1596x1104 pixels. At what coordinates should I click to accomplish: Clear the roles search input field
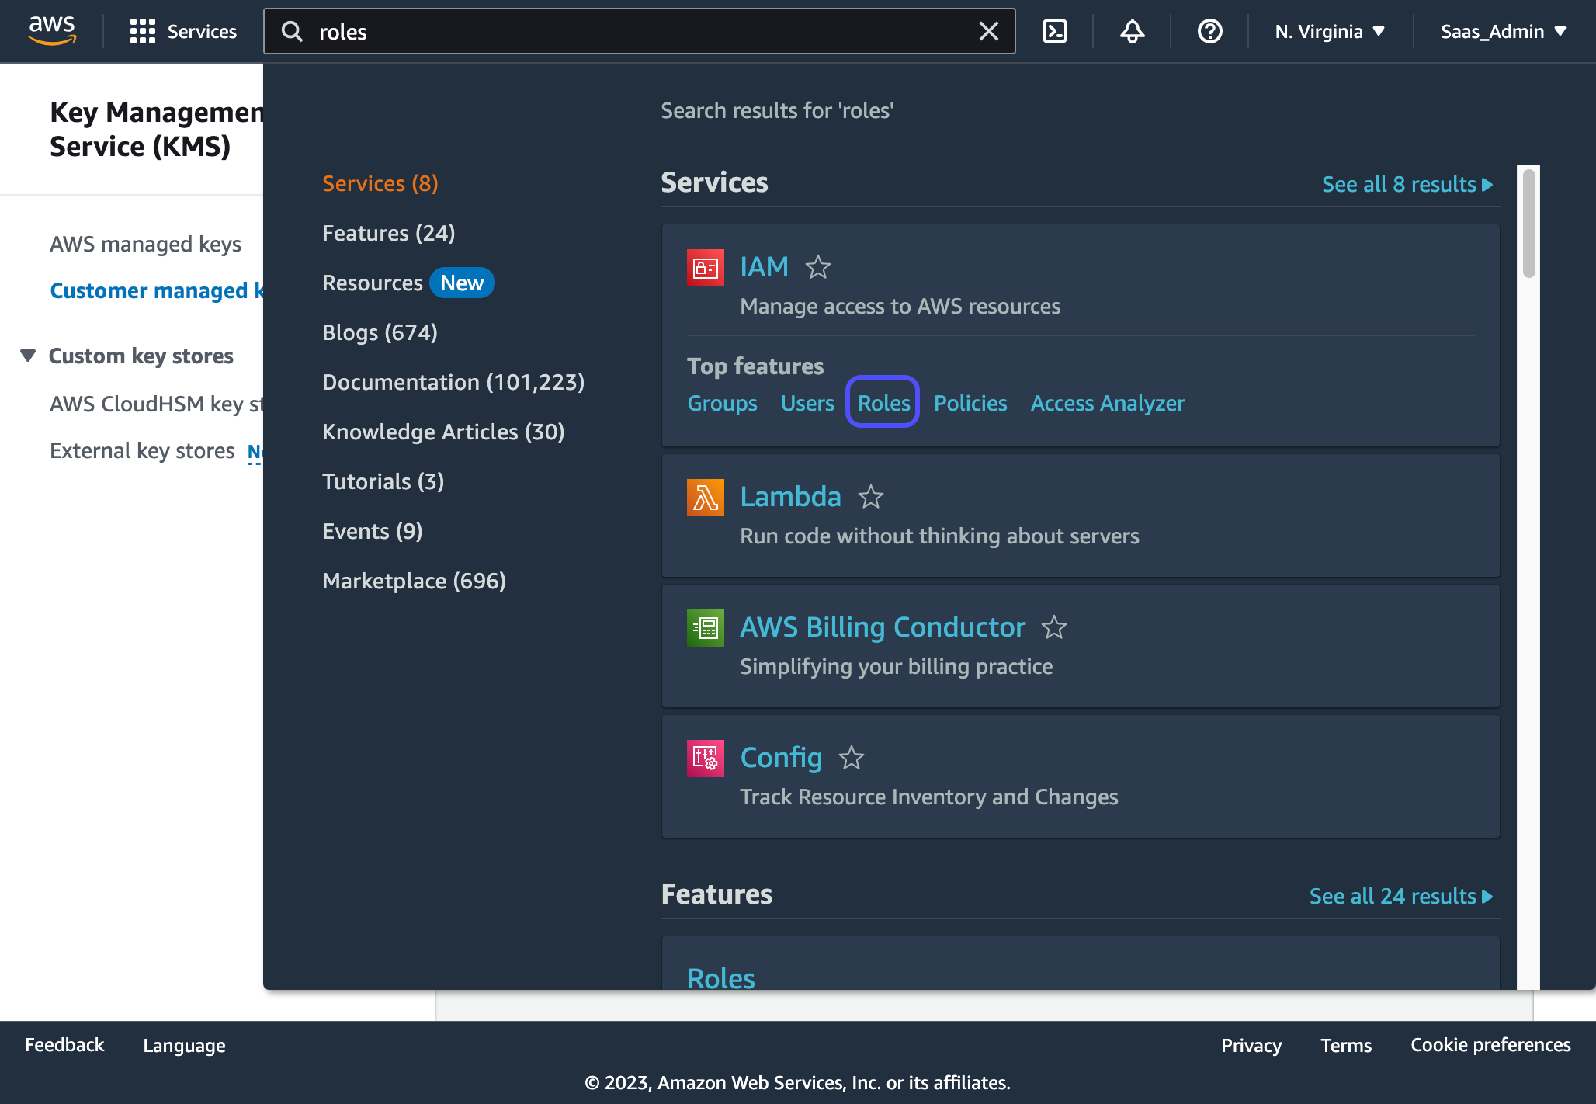point(990,30)
